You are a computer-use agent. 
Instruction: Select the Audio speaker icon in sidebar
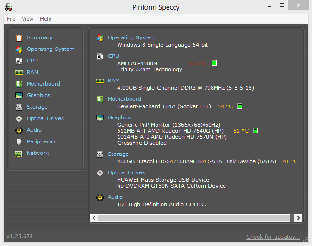(x=19, y=130)
